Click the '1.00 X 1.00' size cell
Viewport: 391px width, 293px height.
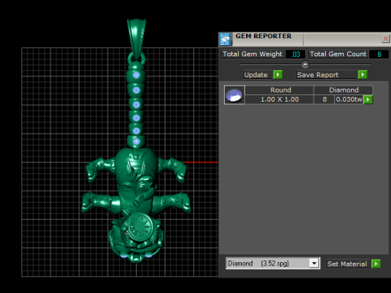pyautogui.click(x=279, y=99)
